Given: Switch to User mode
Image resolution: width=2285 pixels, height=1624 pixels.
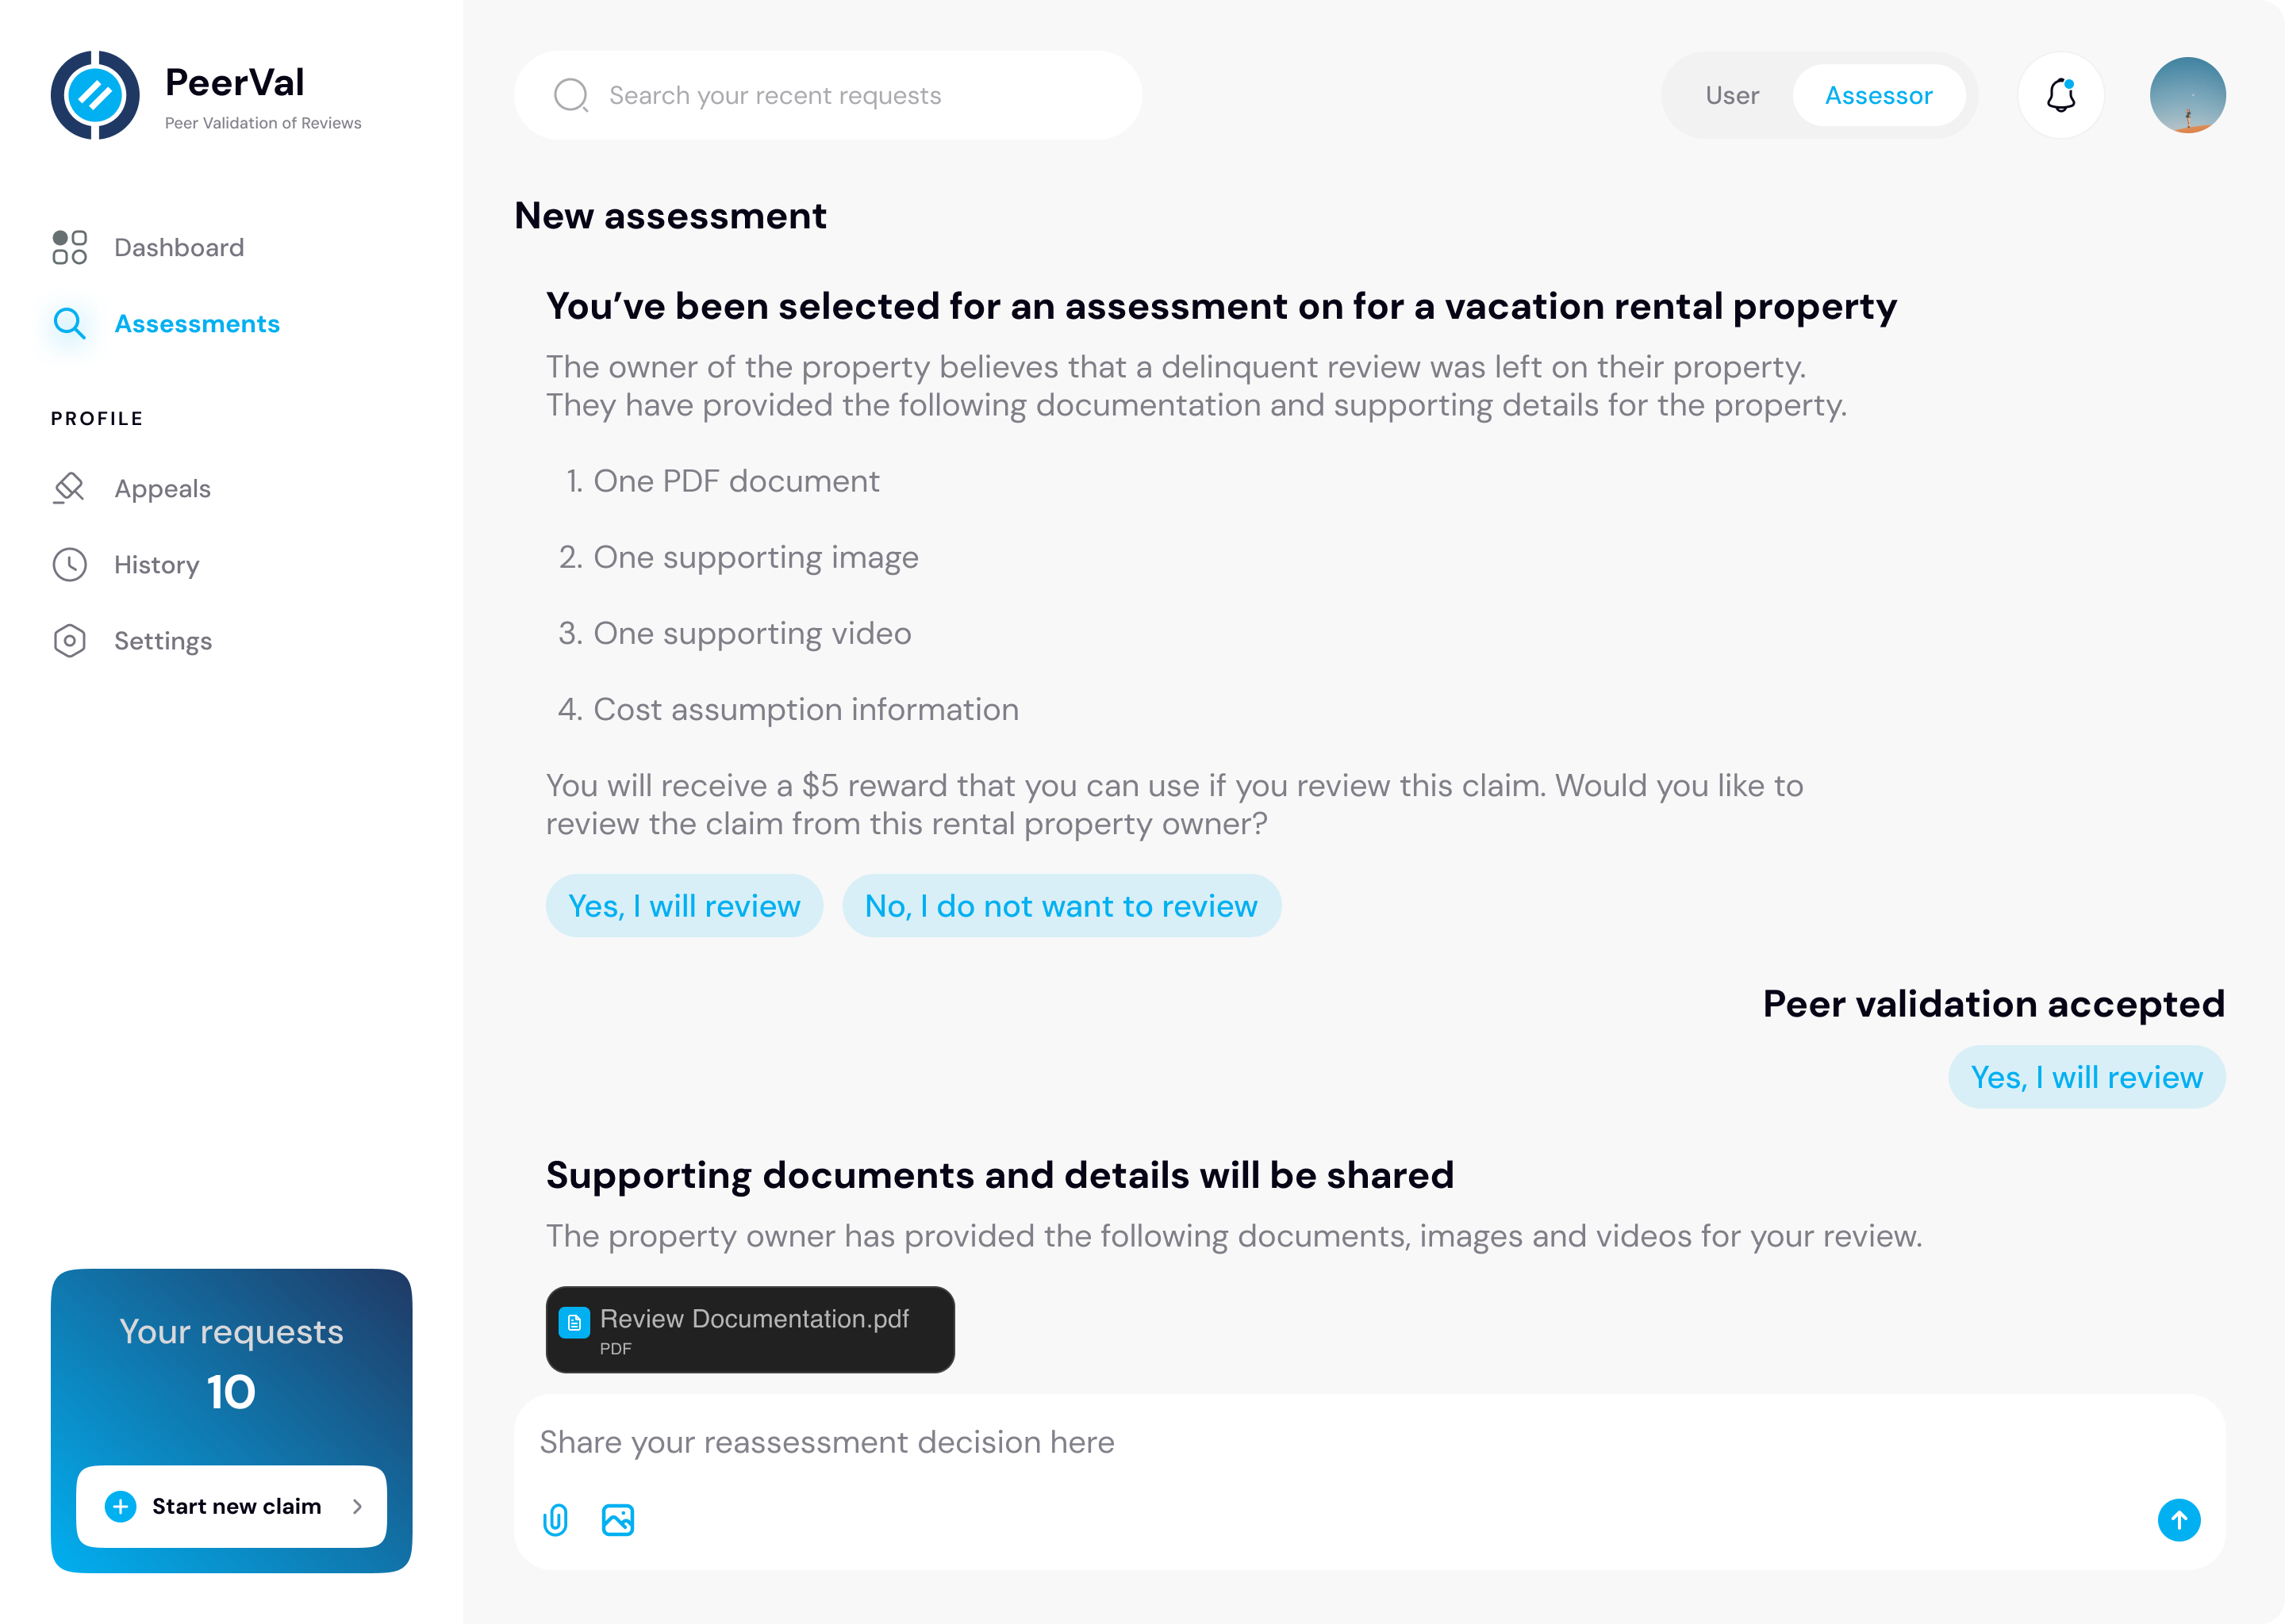Looking at the screenshot, I should pos(1732,95).
